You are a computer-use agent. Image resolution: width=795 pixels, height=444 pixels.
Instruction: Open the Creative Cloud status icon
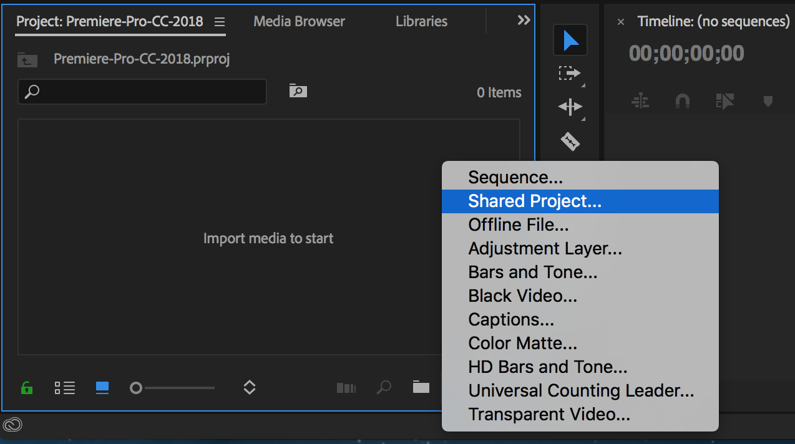click(12, 425)
